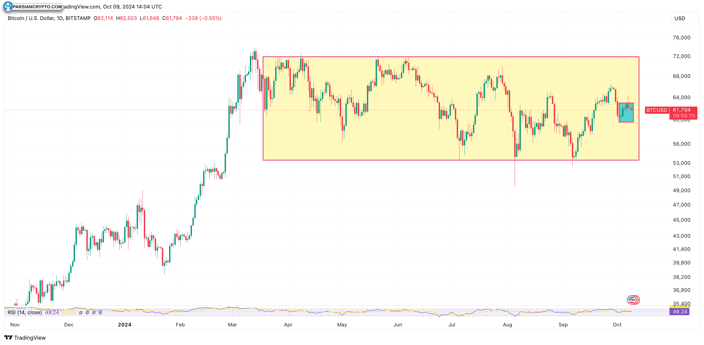Screen dimensions: 704x345
Task: Click the change value −339 (−0.55%)
Action: pyautogui.click(x=203, y=18)
